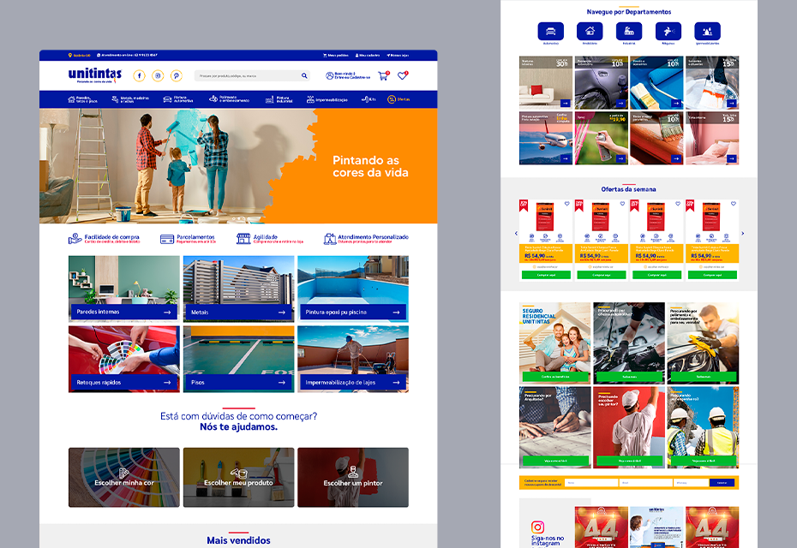Image resolution: width=797 pixels, height=548 pixels.
Task: Click arrow on the sofa texture promo card
Action: coord(566,103)
